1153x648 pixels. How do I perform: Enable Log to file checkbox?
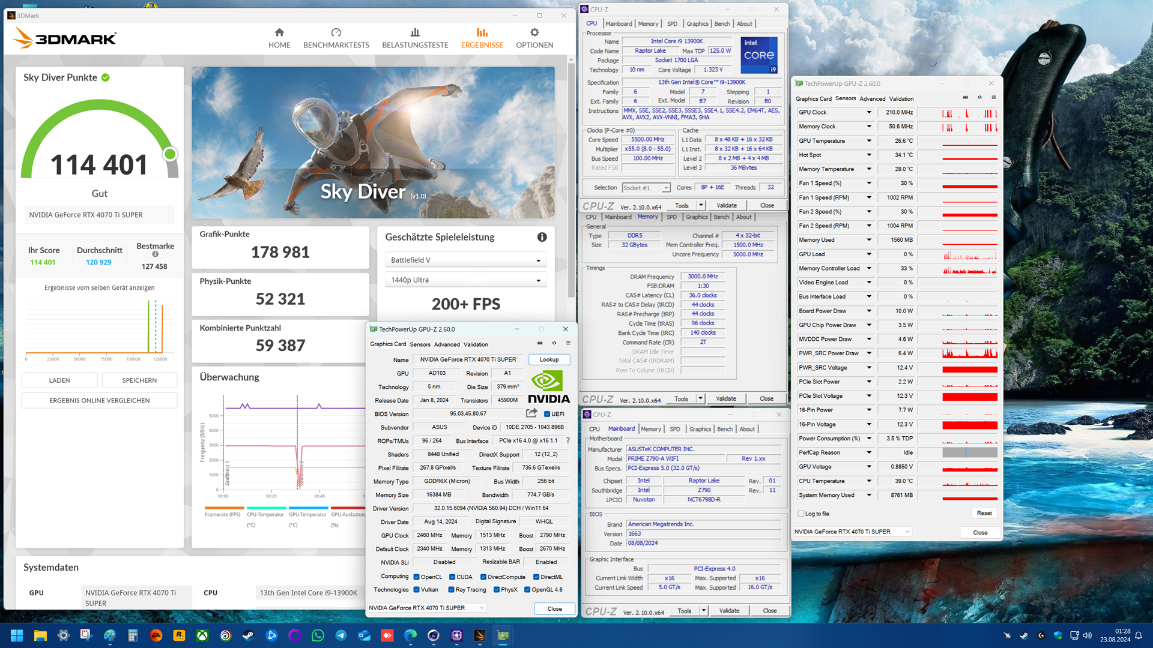click(x=800, y=514)
